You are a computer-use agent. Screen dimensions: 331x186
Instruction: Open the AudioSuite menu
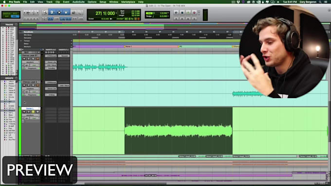coord(78,2)
